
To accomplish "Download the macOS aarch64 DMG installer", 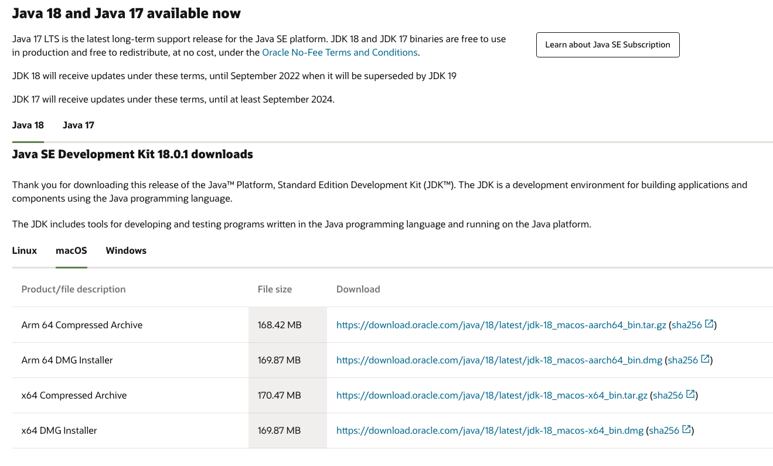I will (499, 360).
